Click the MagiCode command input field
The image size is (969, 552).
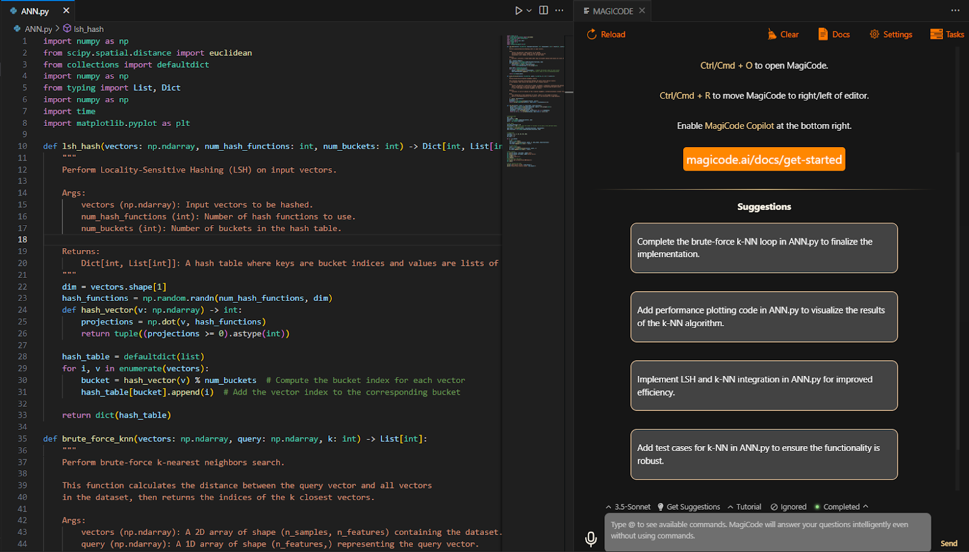[766, 530]
